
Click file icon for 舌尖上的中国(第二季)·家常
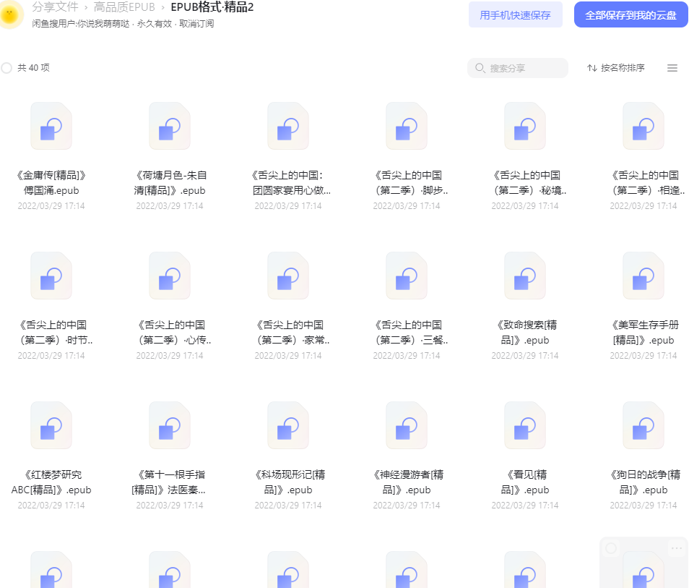click(288, 276)
